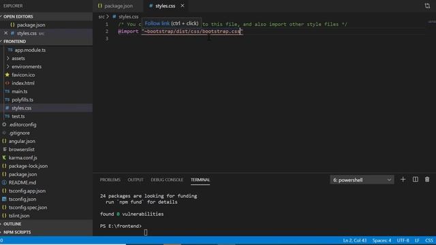
Task: Open README.md file
Action: [x=22, y=182]
